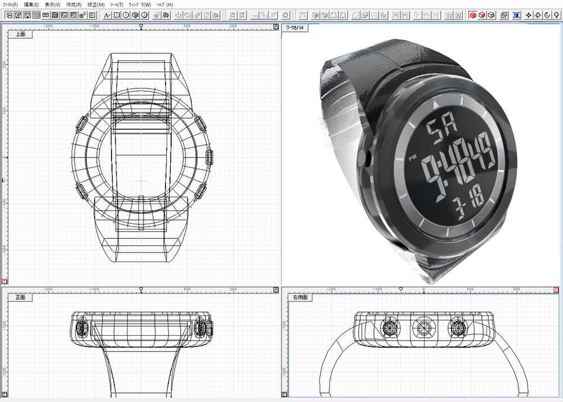Viewport: 563px width, 402px height.
Task: Toggle the red corner box in top view
Action: click(5, 281)
